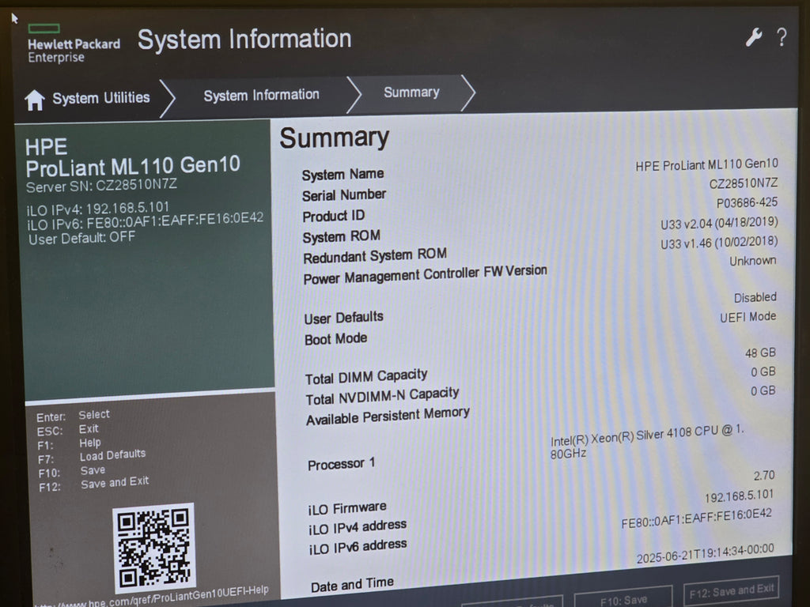This screenshot has height=607, width=810.
Task: Click Available Persistent Memory label
Action: tap(388, 416)
